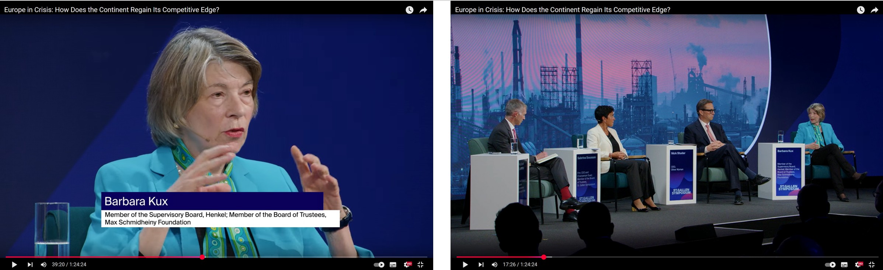The image size is (883, 270).
Task: Click the left video's title link
Action: tap(112, 10)
